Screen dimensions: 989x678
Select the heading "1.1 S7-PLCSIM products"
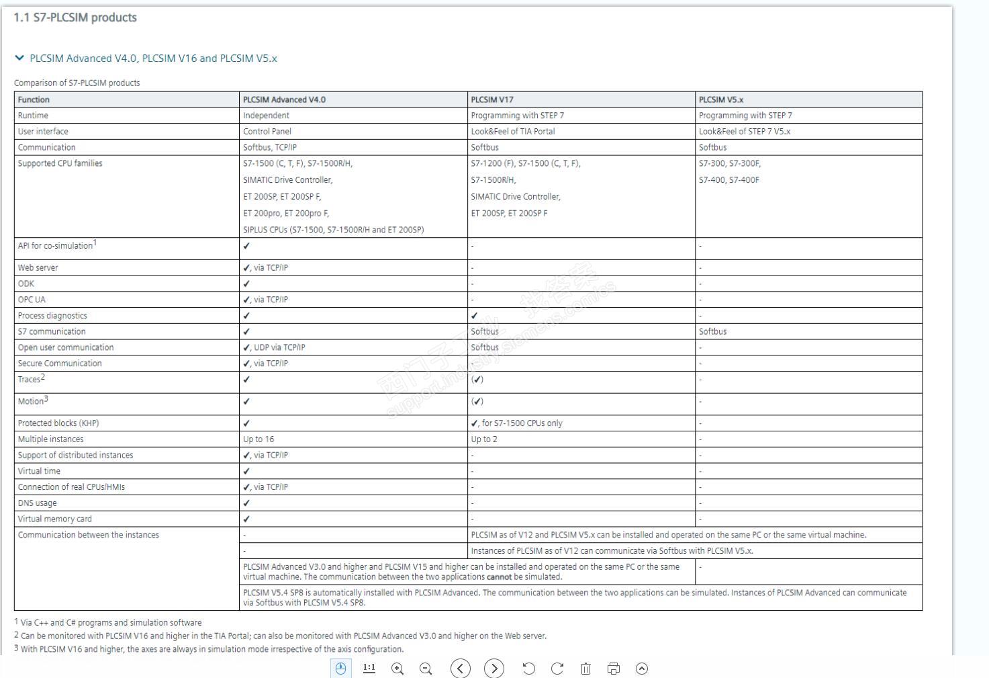[x=75, y=17]
